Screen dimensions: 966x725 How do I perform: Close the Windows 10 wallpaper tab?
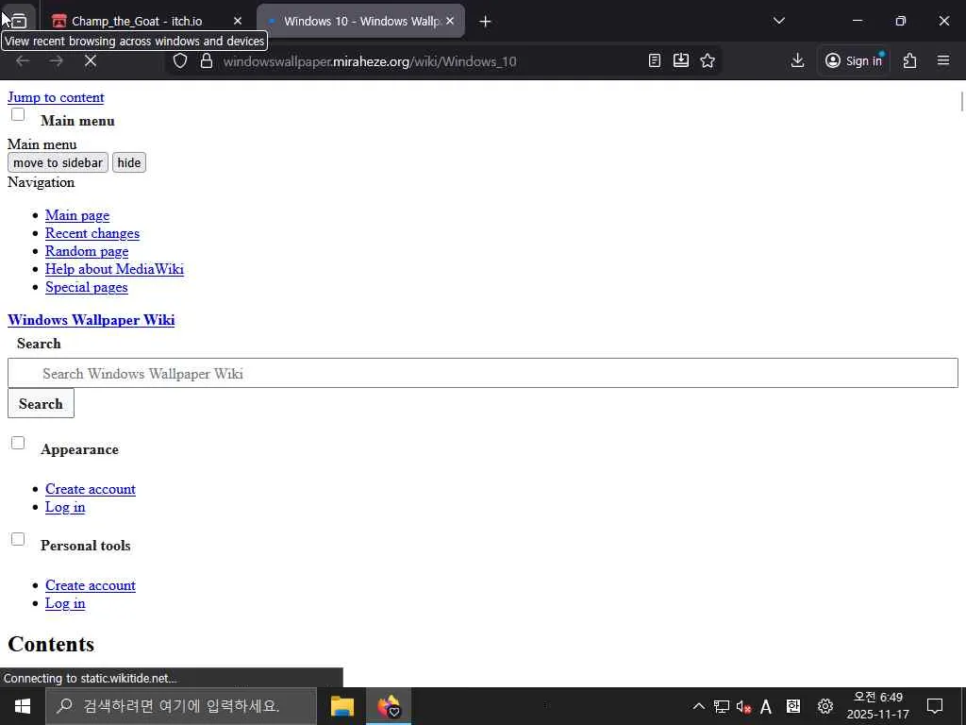click(x=450, y=21)
